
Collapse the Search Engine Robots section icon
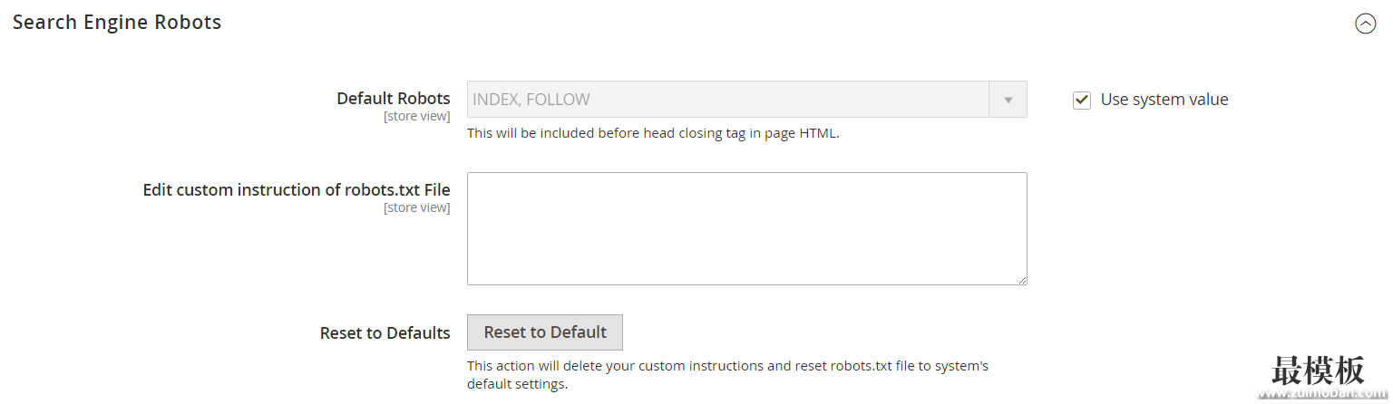[x=1365, y=24]
